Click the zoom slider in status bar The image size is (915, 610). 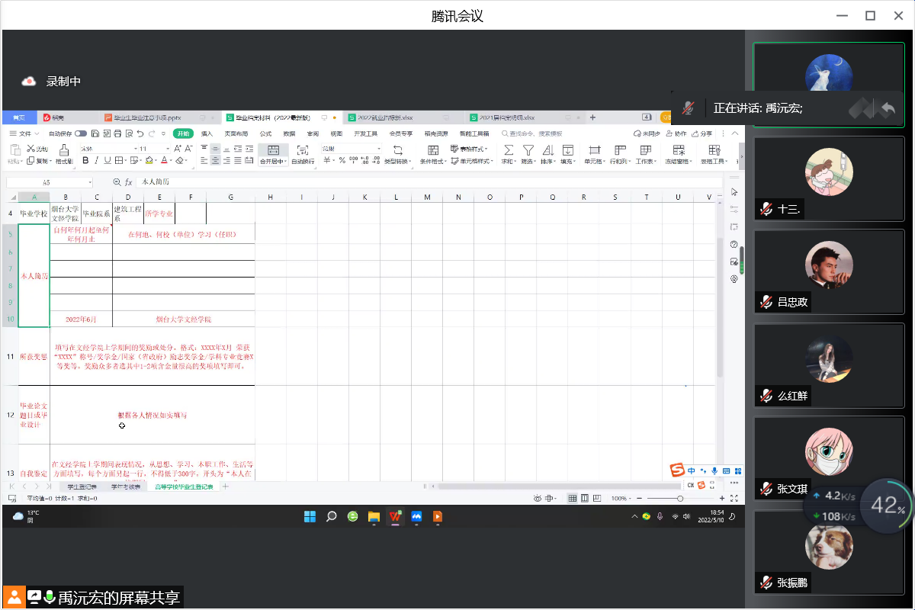680,498
